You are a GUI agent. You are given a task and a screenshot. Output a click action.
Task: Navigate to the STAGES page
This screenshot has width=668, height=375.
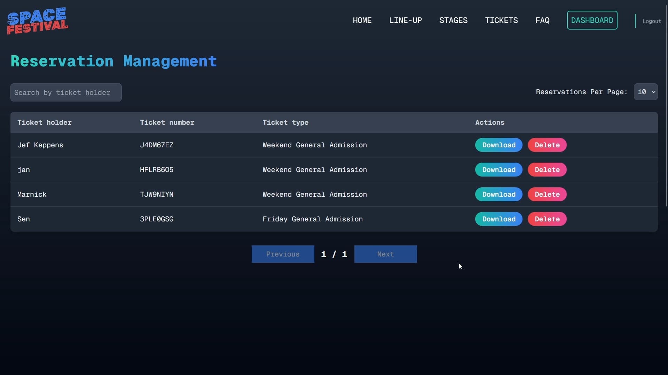(453, 21)
